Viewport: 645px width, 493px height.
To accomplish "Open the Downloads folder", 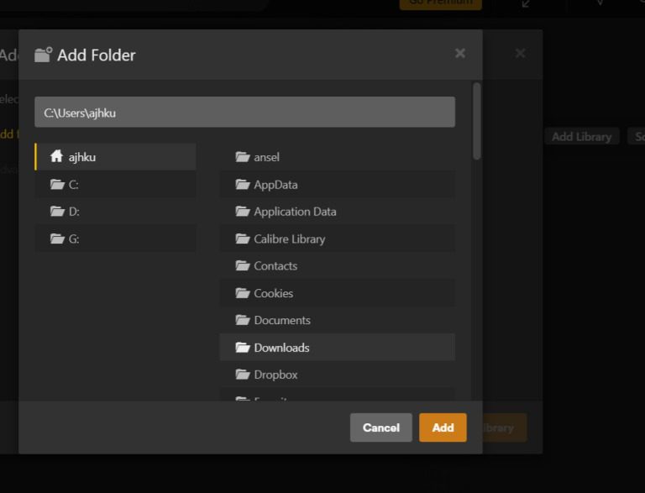I will [x=281, y=348].
